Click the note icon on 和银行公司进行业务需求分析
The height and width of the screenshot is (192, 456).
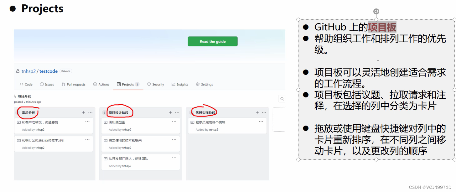19,141
